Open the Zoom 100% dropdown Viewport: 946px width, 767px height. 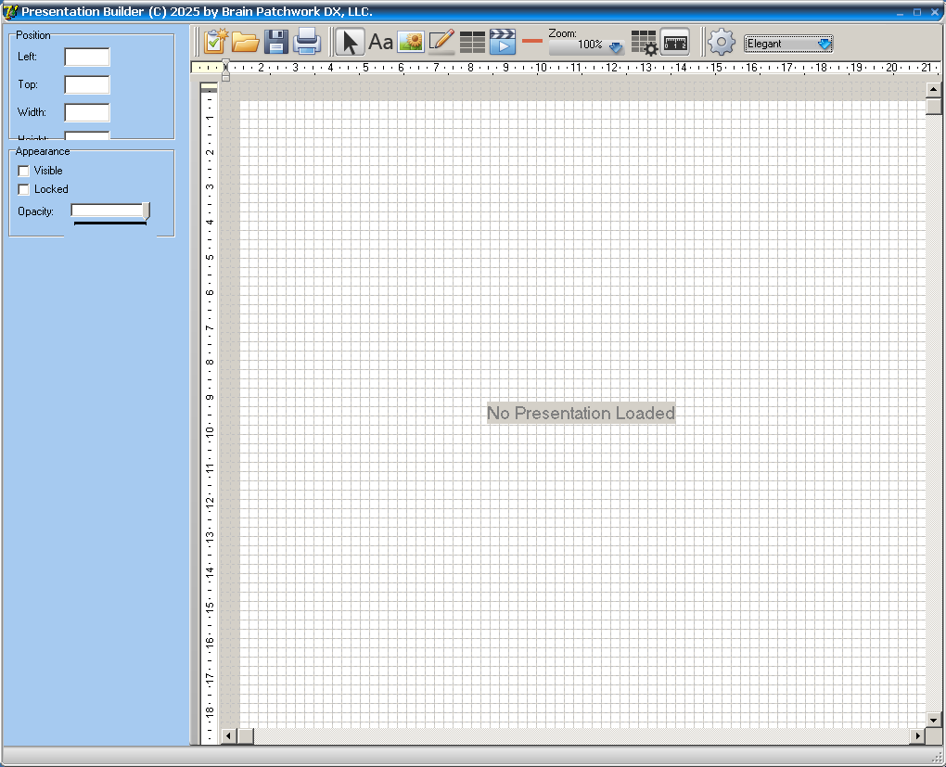click(x=616, y=46)
